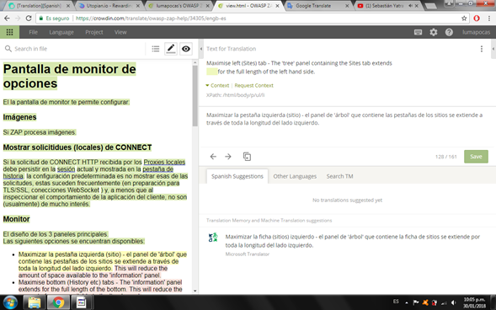The height and width of the screenshot is (310, 496).
Task: Go back in the browser
Action: click(7, 19)
